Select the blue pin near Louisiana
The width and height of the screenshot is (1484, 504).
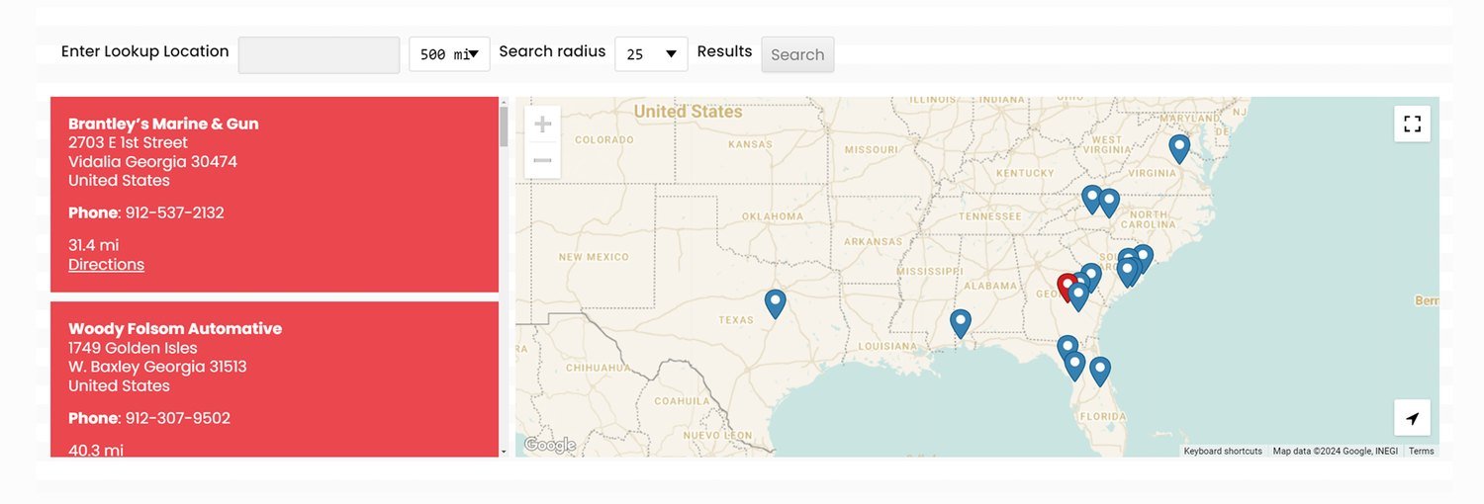point(960,322)
